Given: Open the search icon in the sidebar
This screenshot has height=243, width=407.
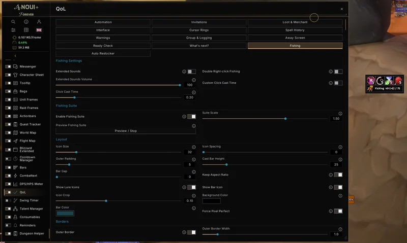Looking at the screenshot, I should click(13, 22).
